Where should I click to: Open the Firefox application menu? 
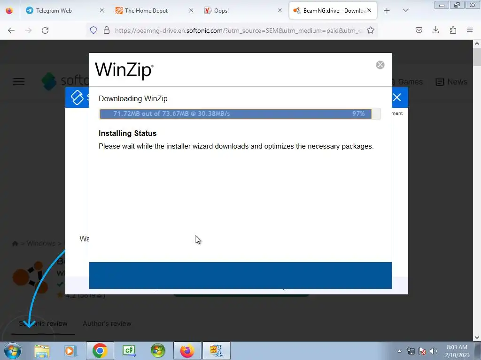tap(470, 30)
